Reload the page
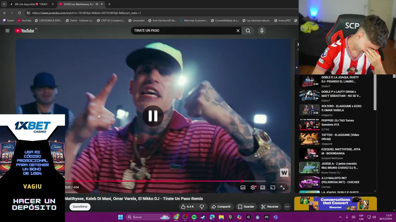The image size is (396, 222). click(x=19, y=13)
